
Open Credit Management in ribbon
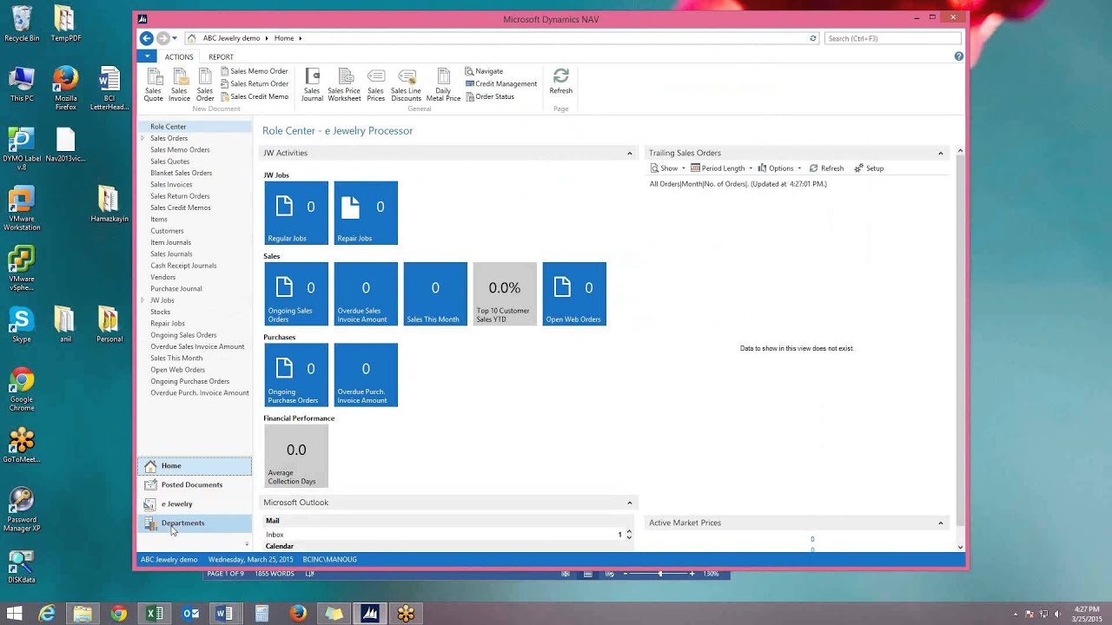tap(500, 84)
